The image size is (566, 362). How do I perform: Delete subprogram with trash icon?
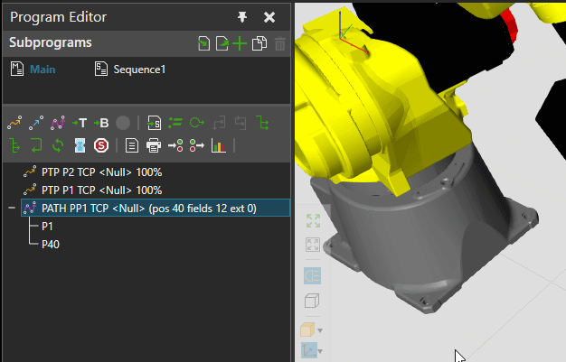pyautogui.click(x=279, y=43)
